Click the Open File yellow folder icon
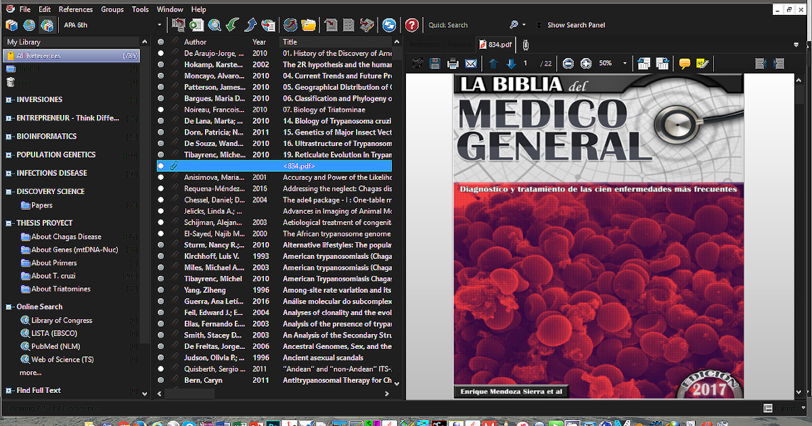Image resolution: width=812 pixels, height=426 pixels. tap(309, 25)
